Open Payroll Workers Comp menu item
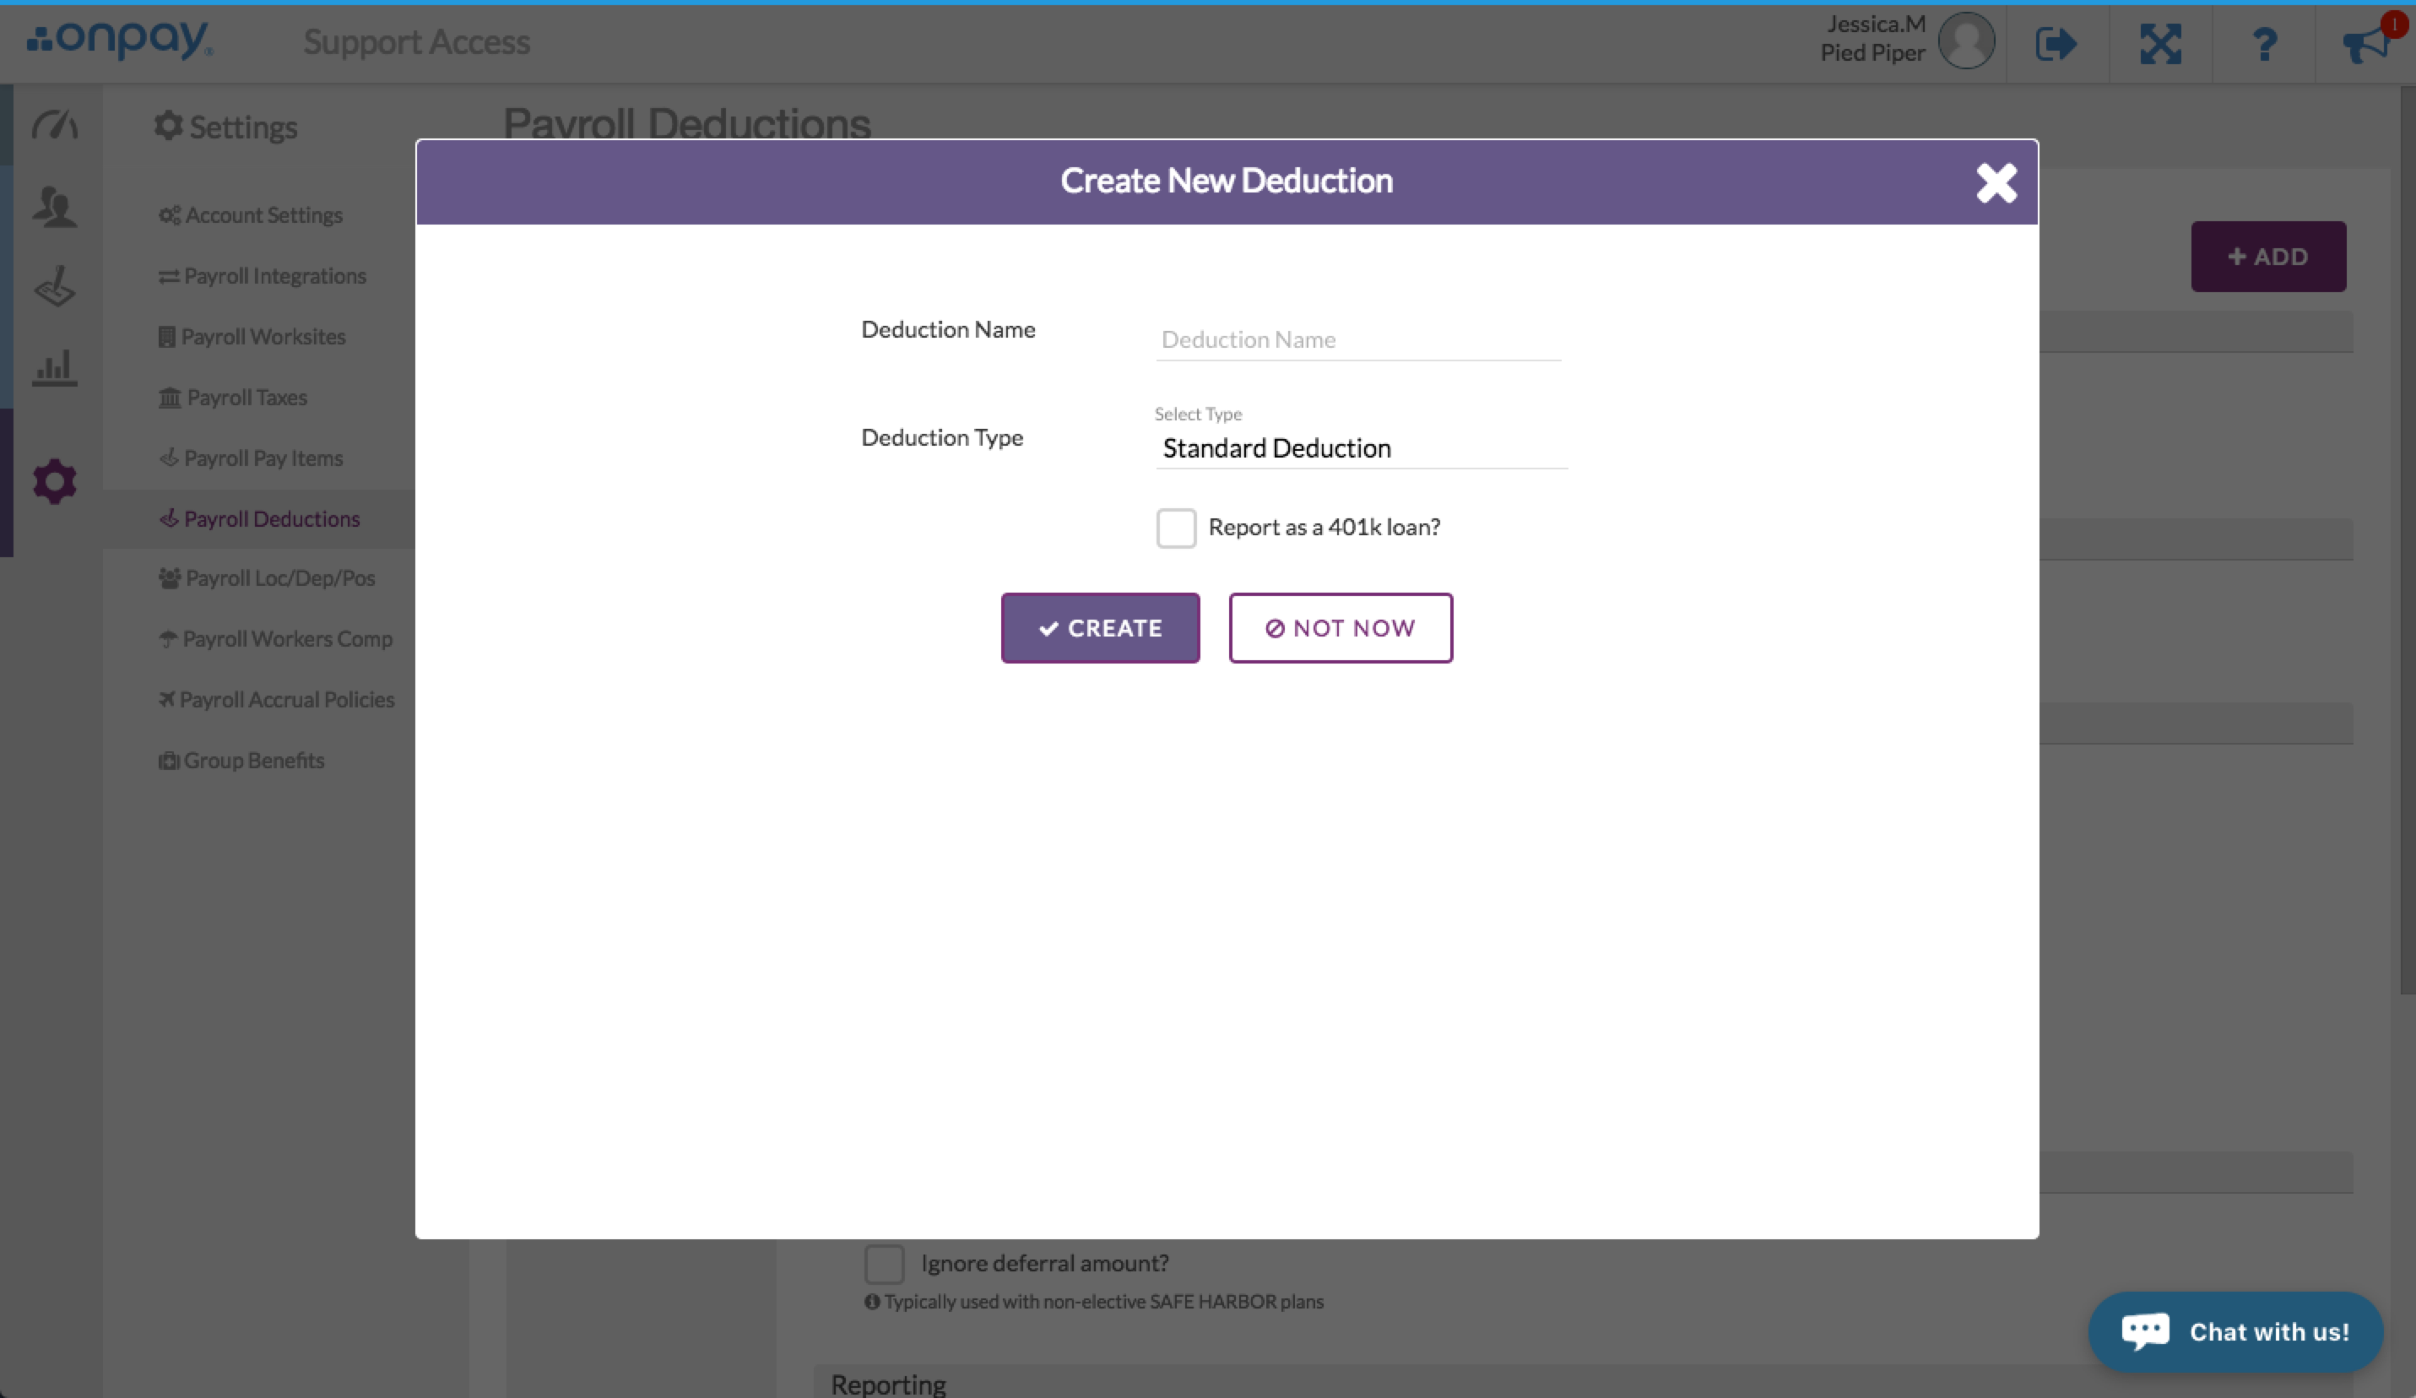Image resolution: width=2416 pixels, height=1398 pixels. click(x=275, y=638)
